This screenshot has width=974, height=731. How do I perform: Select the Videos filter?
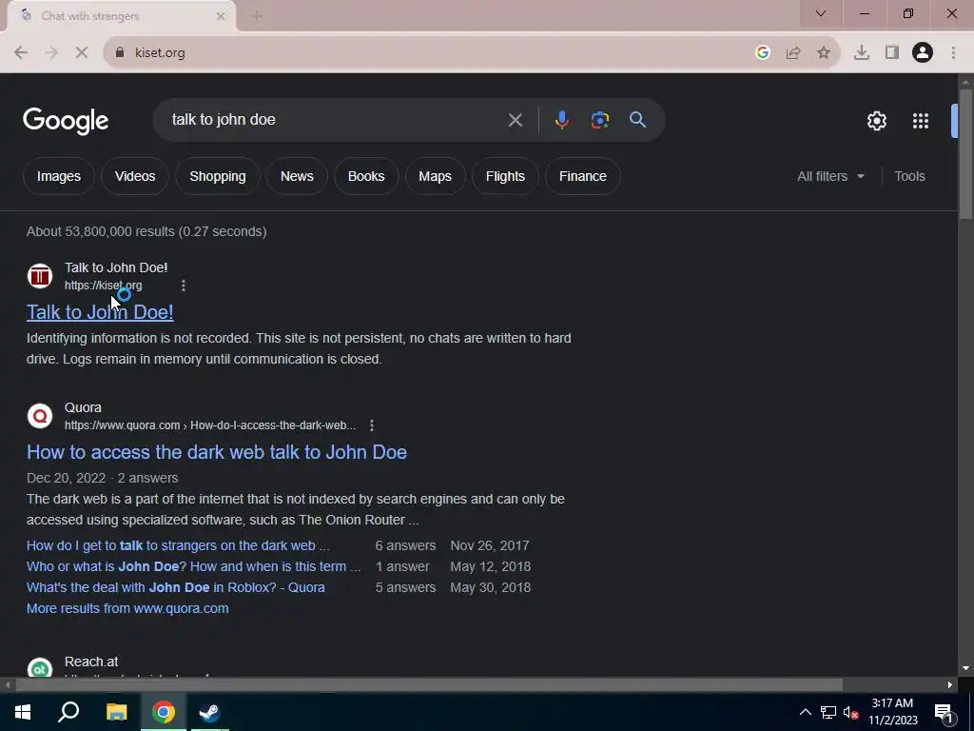pos(135,176)
